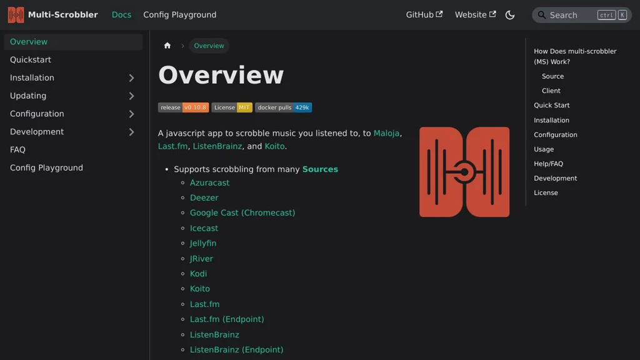Jump to Source in table of contents

point(552,76)
